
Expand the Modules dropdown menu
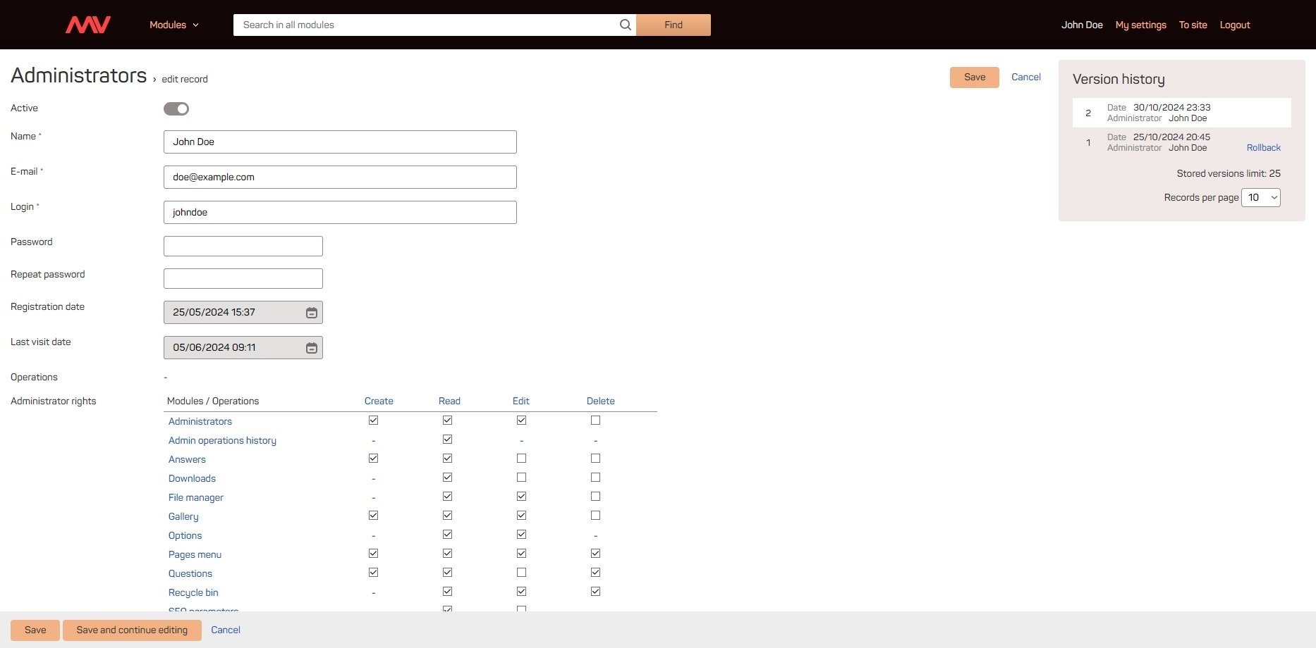pos(173,25)
